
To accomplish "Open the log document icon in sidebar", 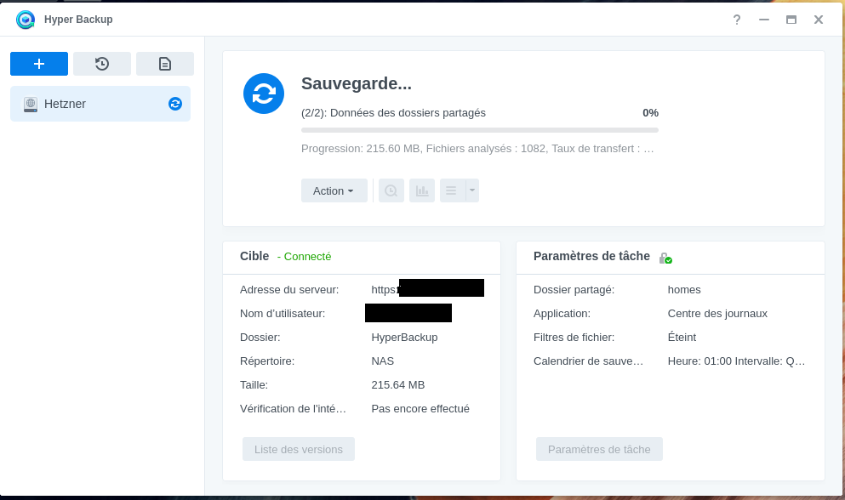I will point(165,64).
